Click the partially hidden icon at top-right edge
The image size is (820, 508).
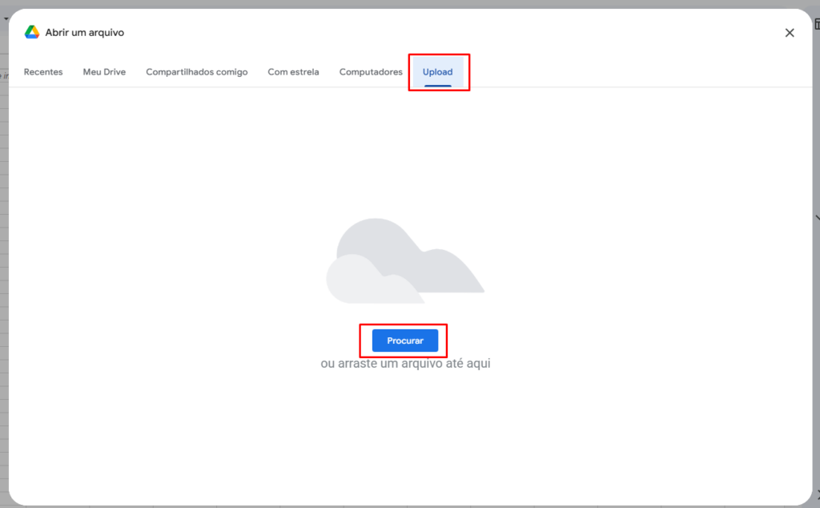(x=817, y=24)
